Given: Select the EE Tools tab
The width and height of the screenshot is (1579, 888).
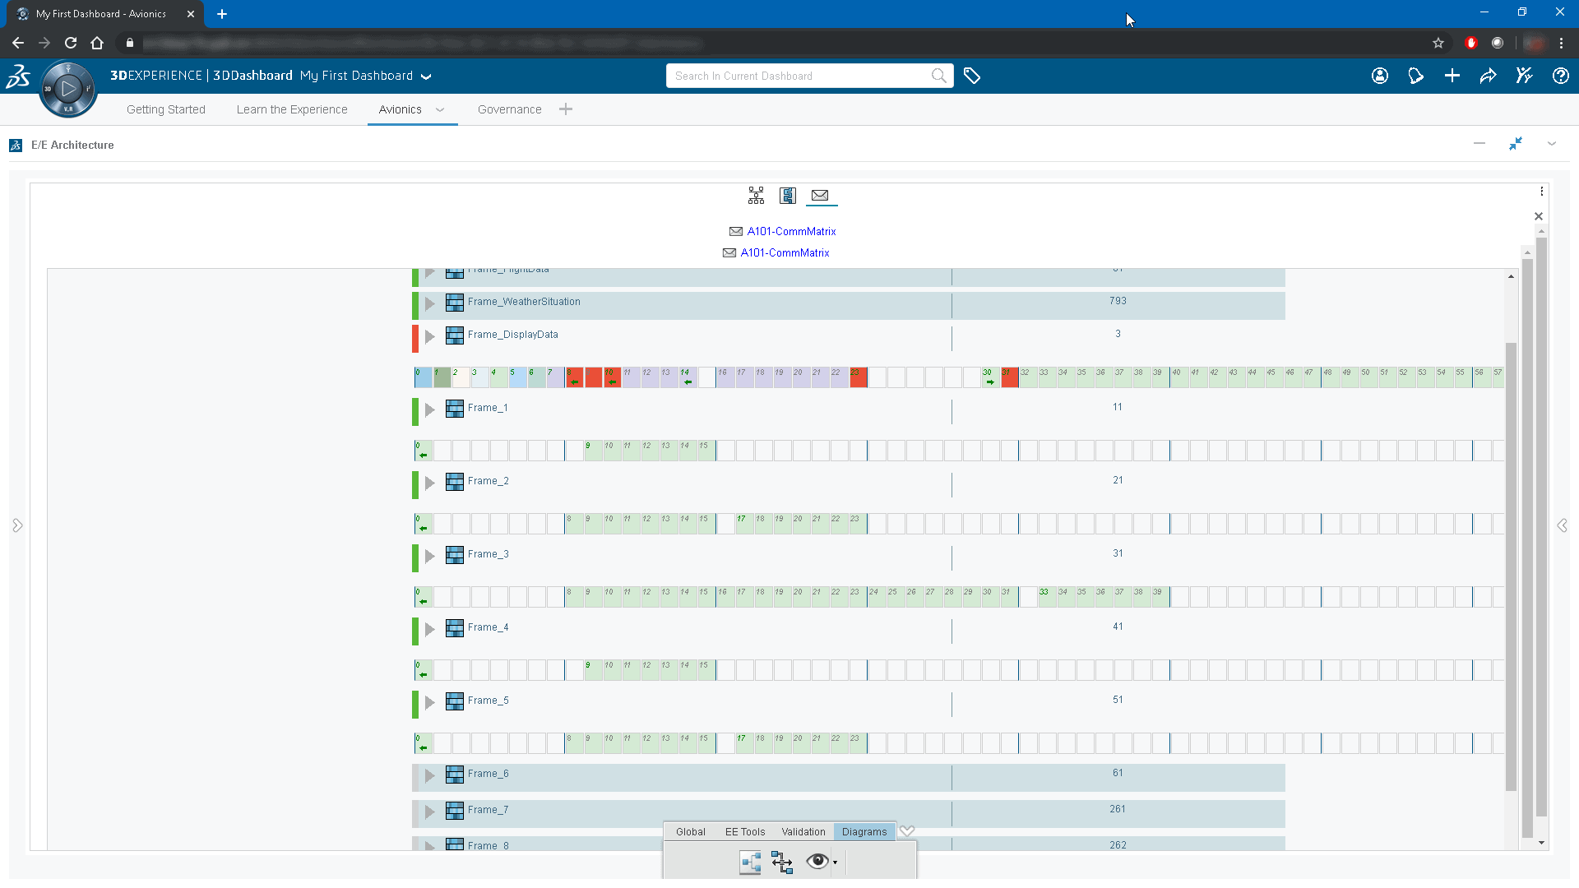Looking at the screenshot, I should 745,831.
